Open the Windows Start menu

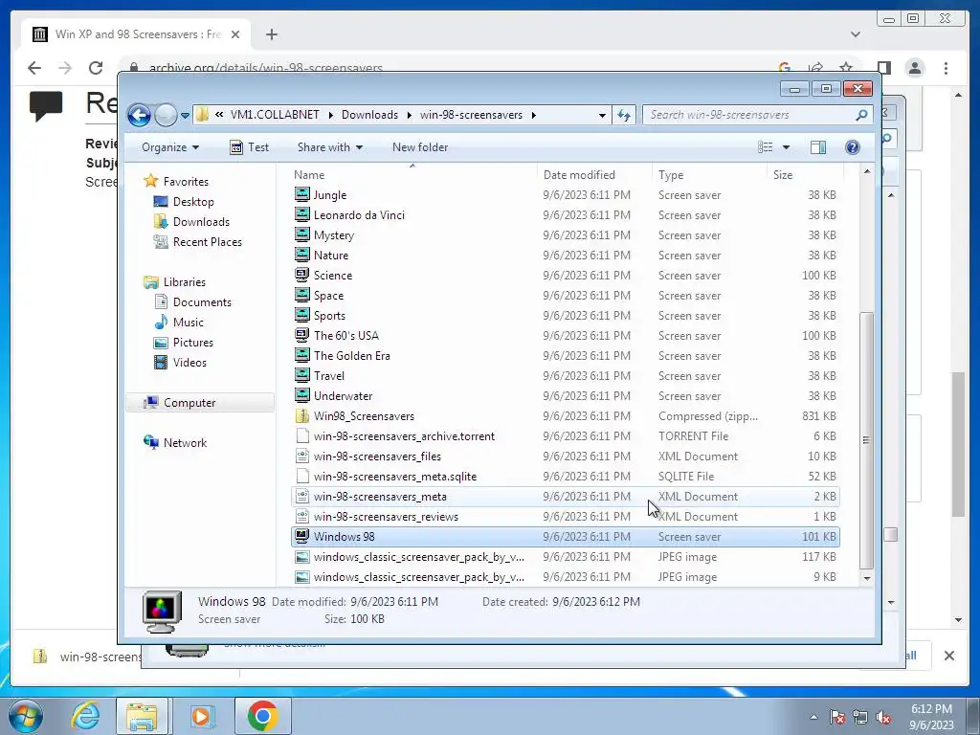pos(26,716)
